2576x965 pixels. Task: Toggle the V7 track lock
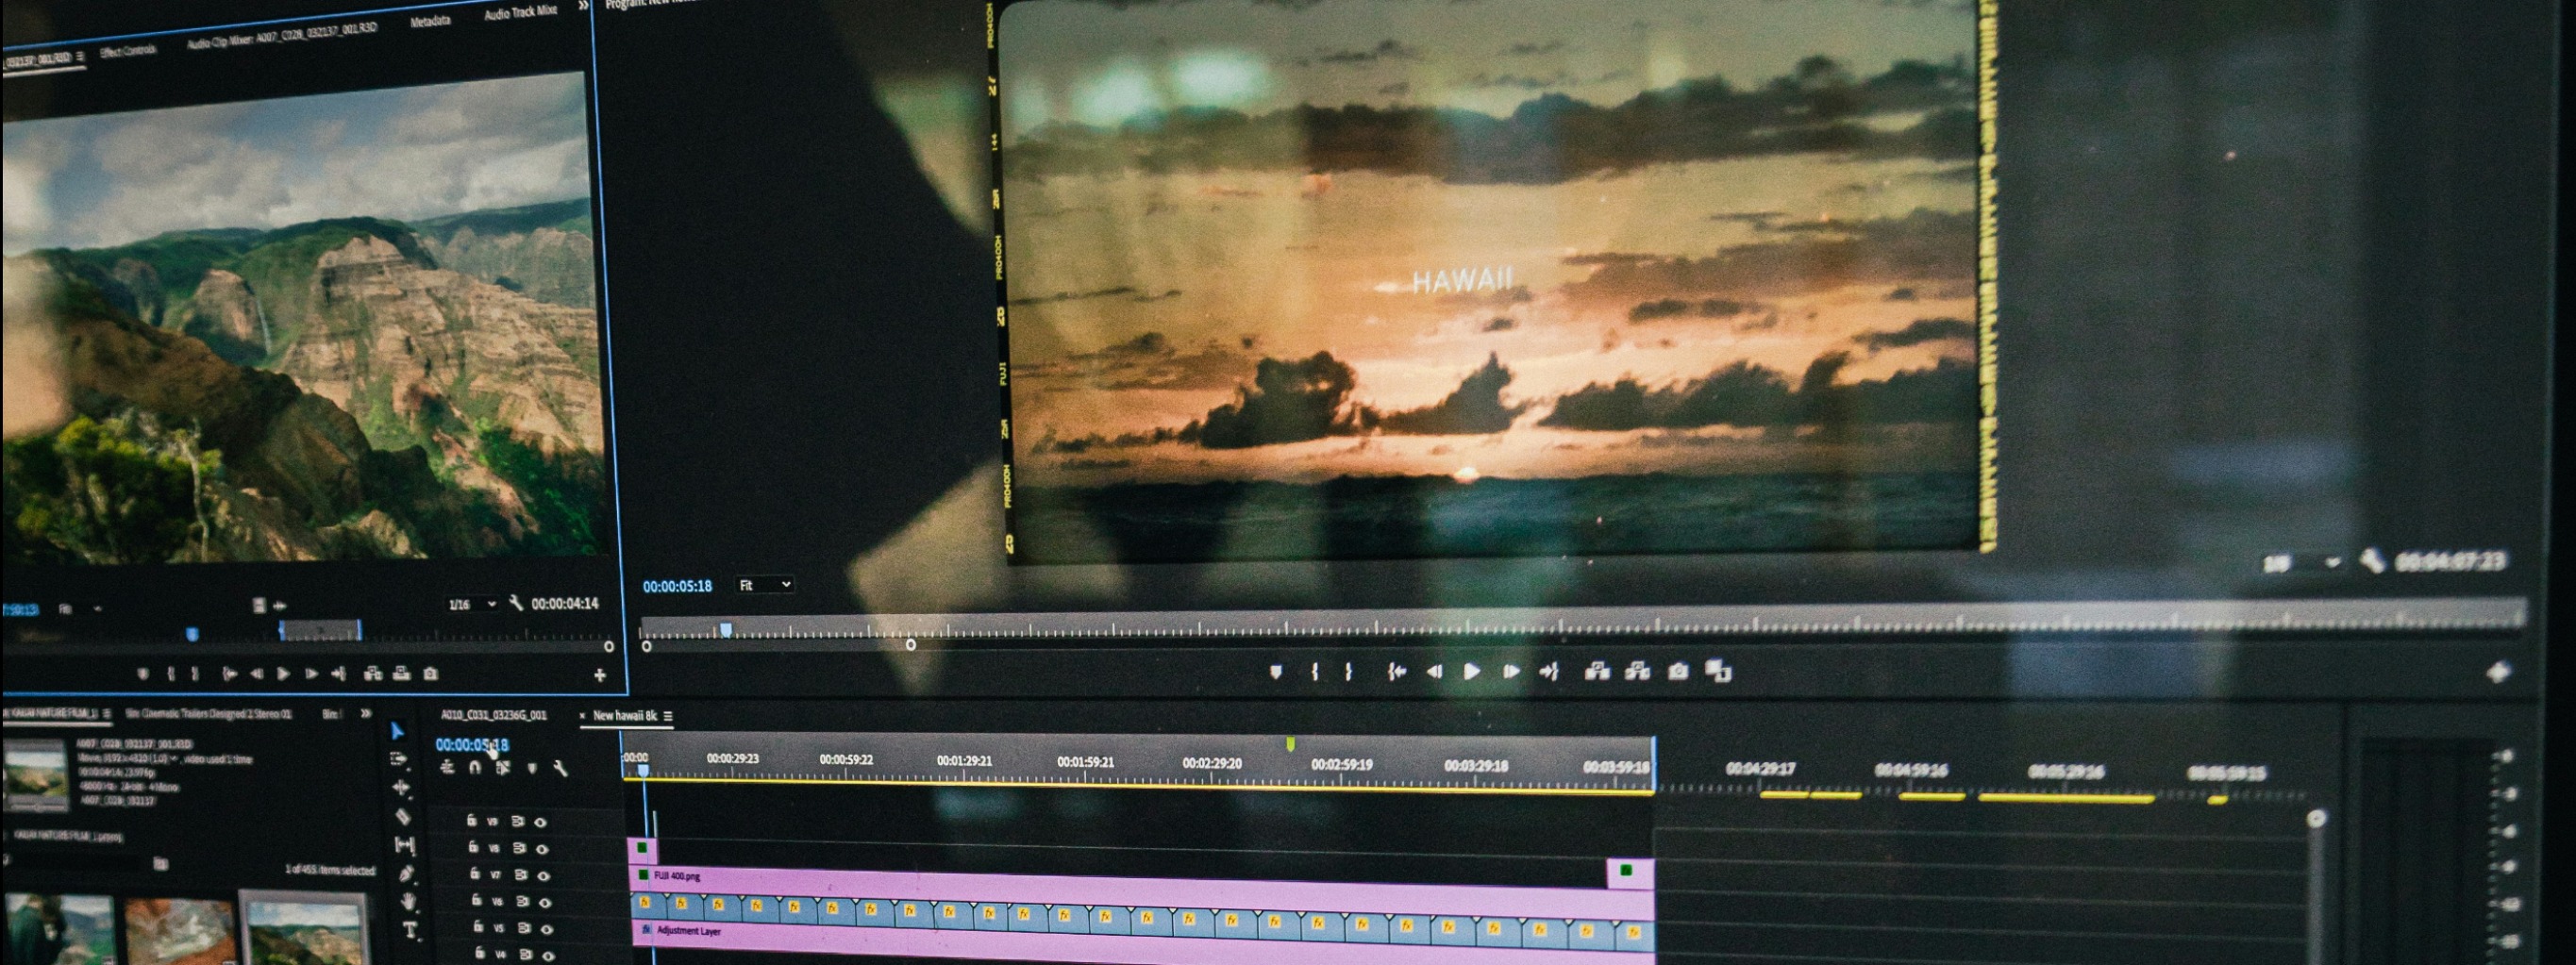[475, 874]
